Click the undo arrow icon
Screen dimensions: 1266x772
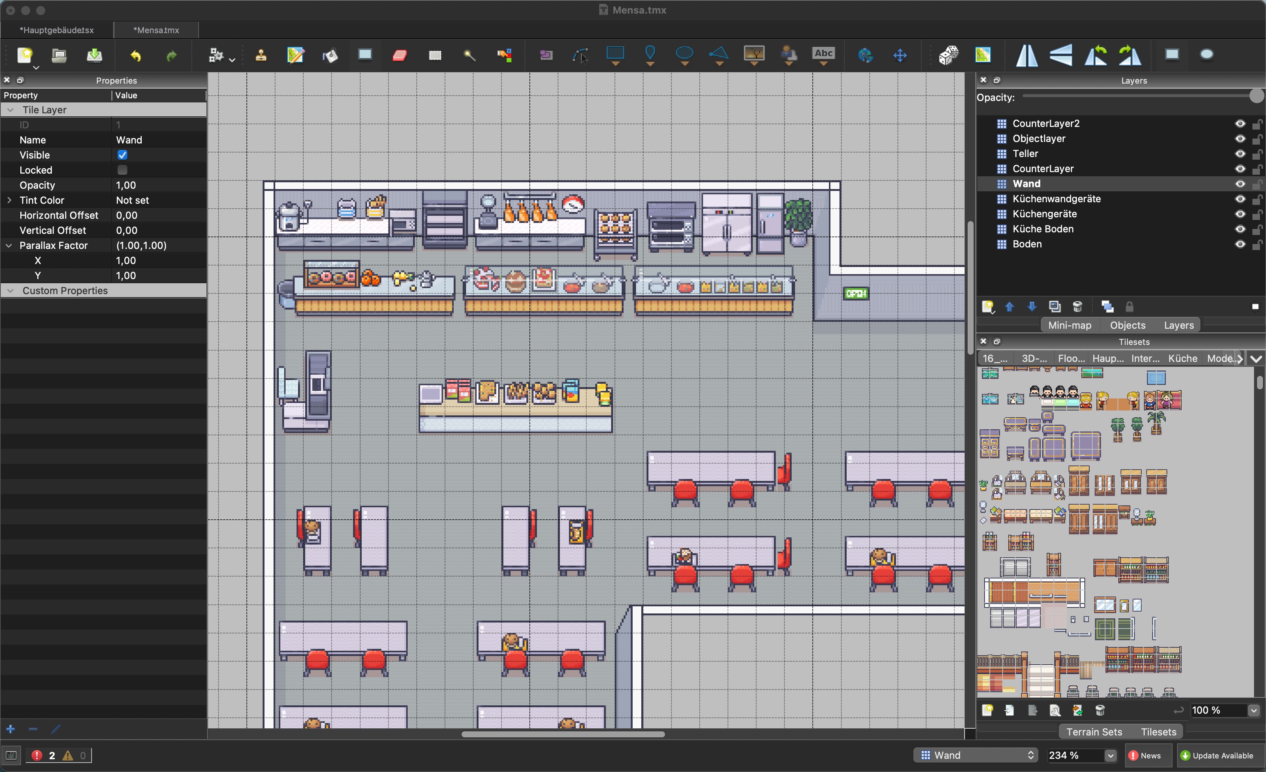[x=136, y=56]
